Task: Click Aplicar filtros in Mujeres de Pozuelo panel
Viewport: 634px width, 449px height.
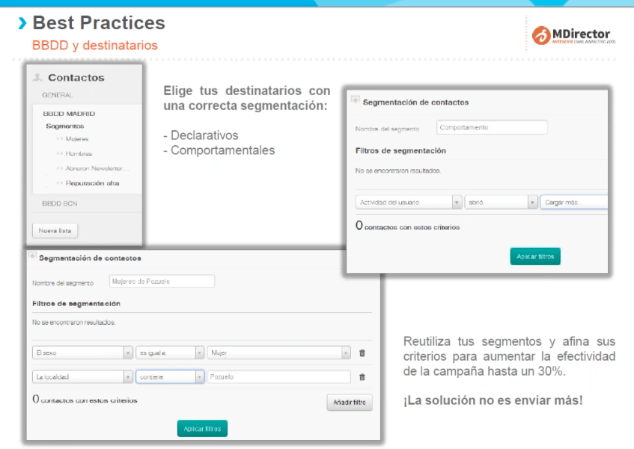Action: click(202, 429)
